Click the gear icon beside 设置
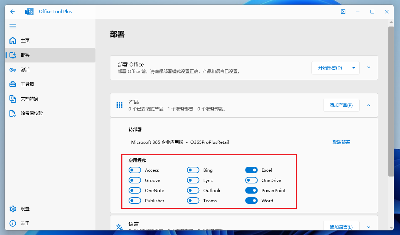The image size is (400, 235). tap(13, 209)
